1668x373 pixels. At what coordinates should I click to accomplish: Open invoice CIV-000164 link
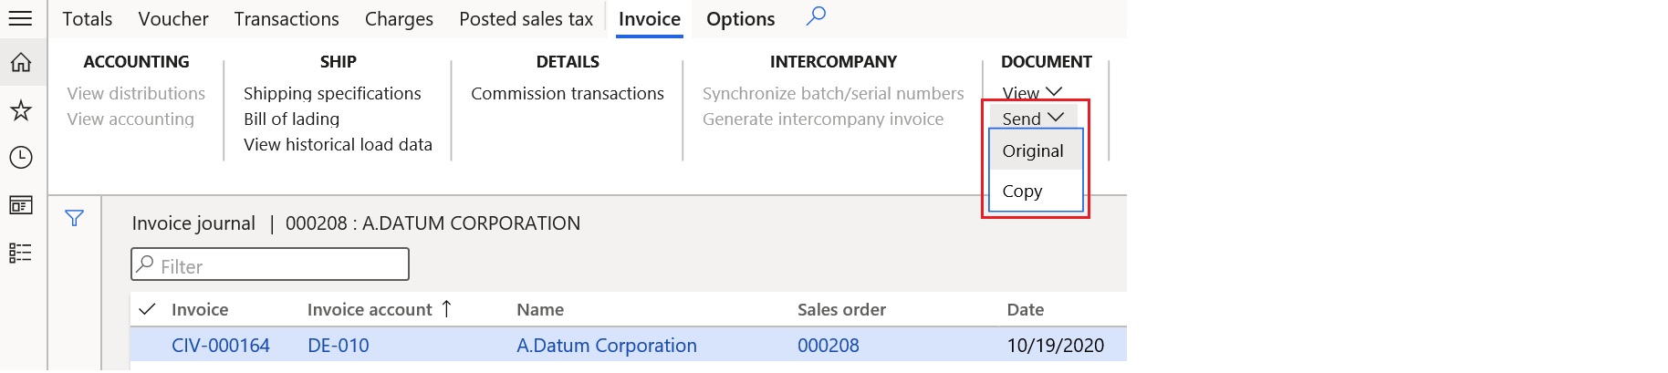tap(221, 346)
